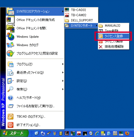Click the red car TB-CAM taskbar icon
Screen dimensions: 134x137
click(79, 133)
